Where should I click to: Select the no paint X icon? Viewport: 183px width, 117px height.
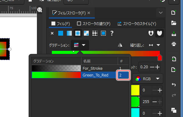[52, 34]
